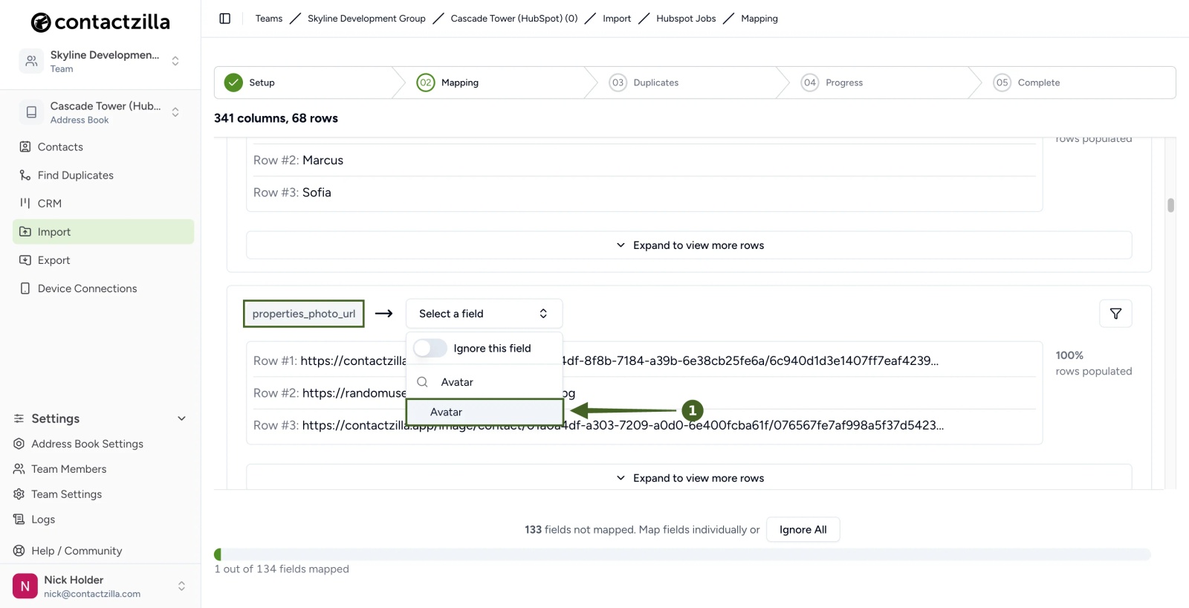Click the Find Duplicates icon
The image size is (1189, 608).
coord(25,175)
